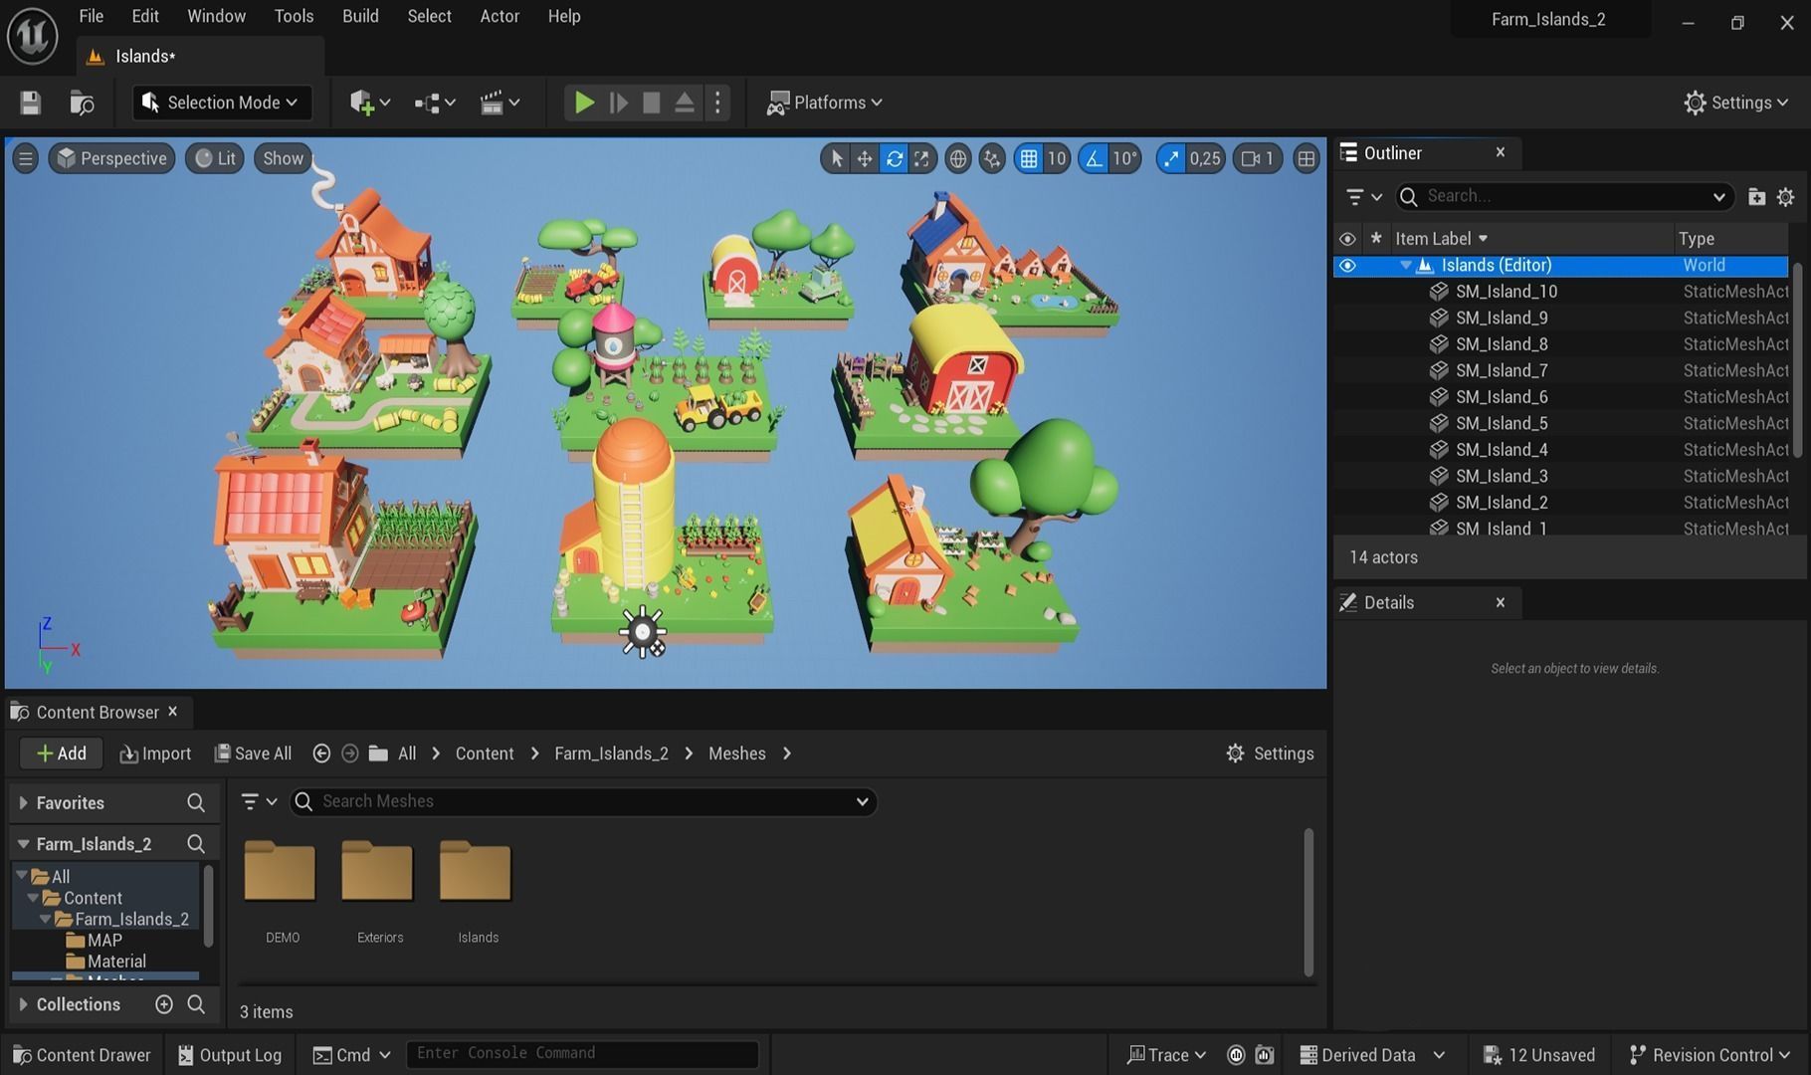Open Outliner filter options icon
1811x1075 pixels.
point(1363,196)
